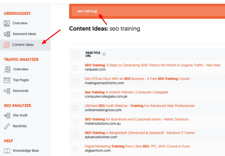The image size is (225, 156).
Task: Go to Top Pages in Traffic Analyzer
Action: [21, 80]
